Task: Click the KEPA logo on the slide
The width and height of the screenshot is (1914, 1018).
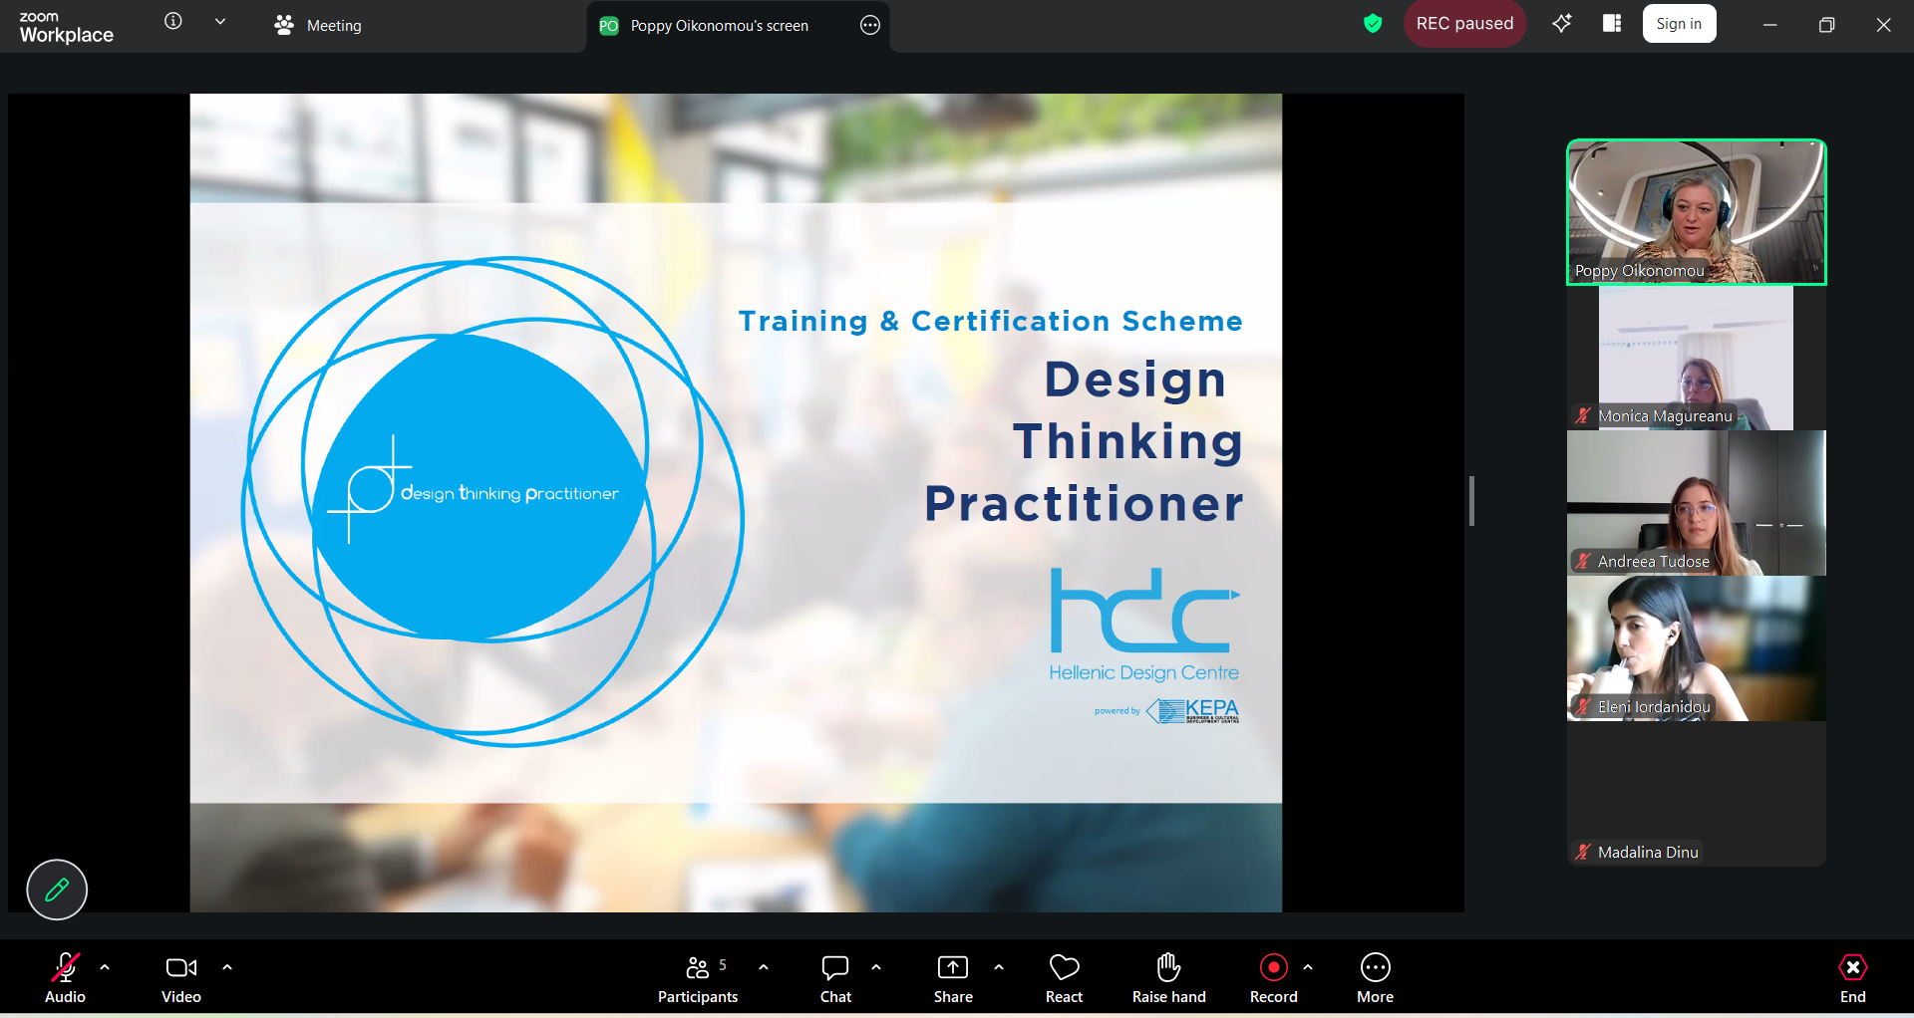Action: (1193, 711)
